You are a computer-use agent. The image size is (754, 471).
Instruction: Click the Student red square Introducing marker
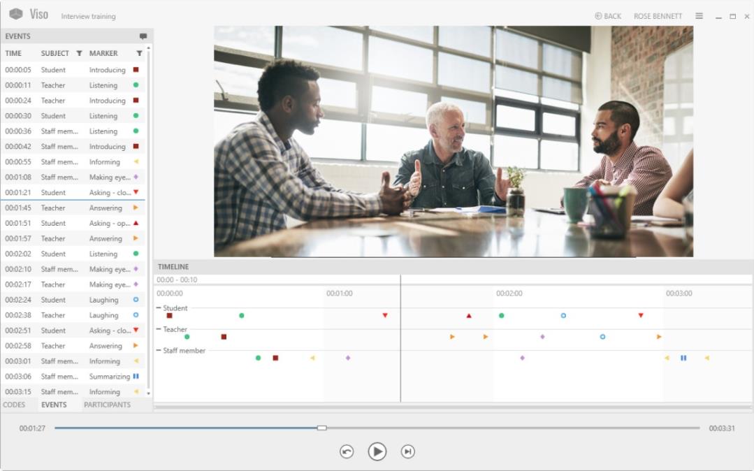[169, 316]
